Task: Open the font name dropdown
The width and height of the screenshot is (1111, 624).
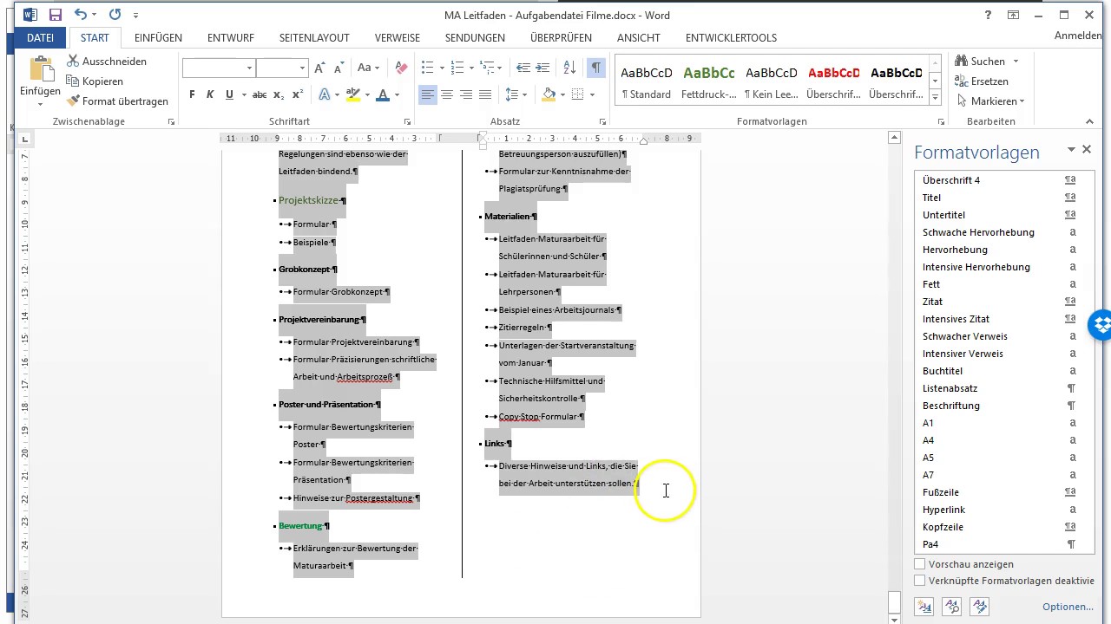Action: [249, 68]
